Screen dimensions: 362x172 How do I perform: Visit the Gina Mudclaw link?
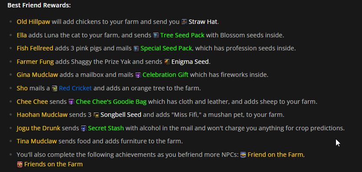[37, 75]
